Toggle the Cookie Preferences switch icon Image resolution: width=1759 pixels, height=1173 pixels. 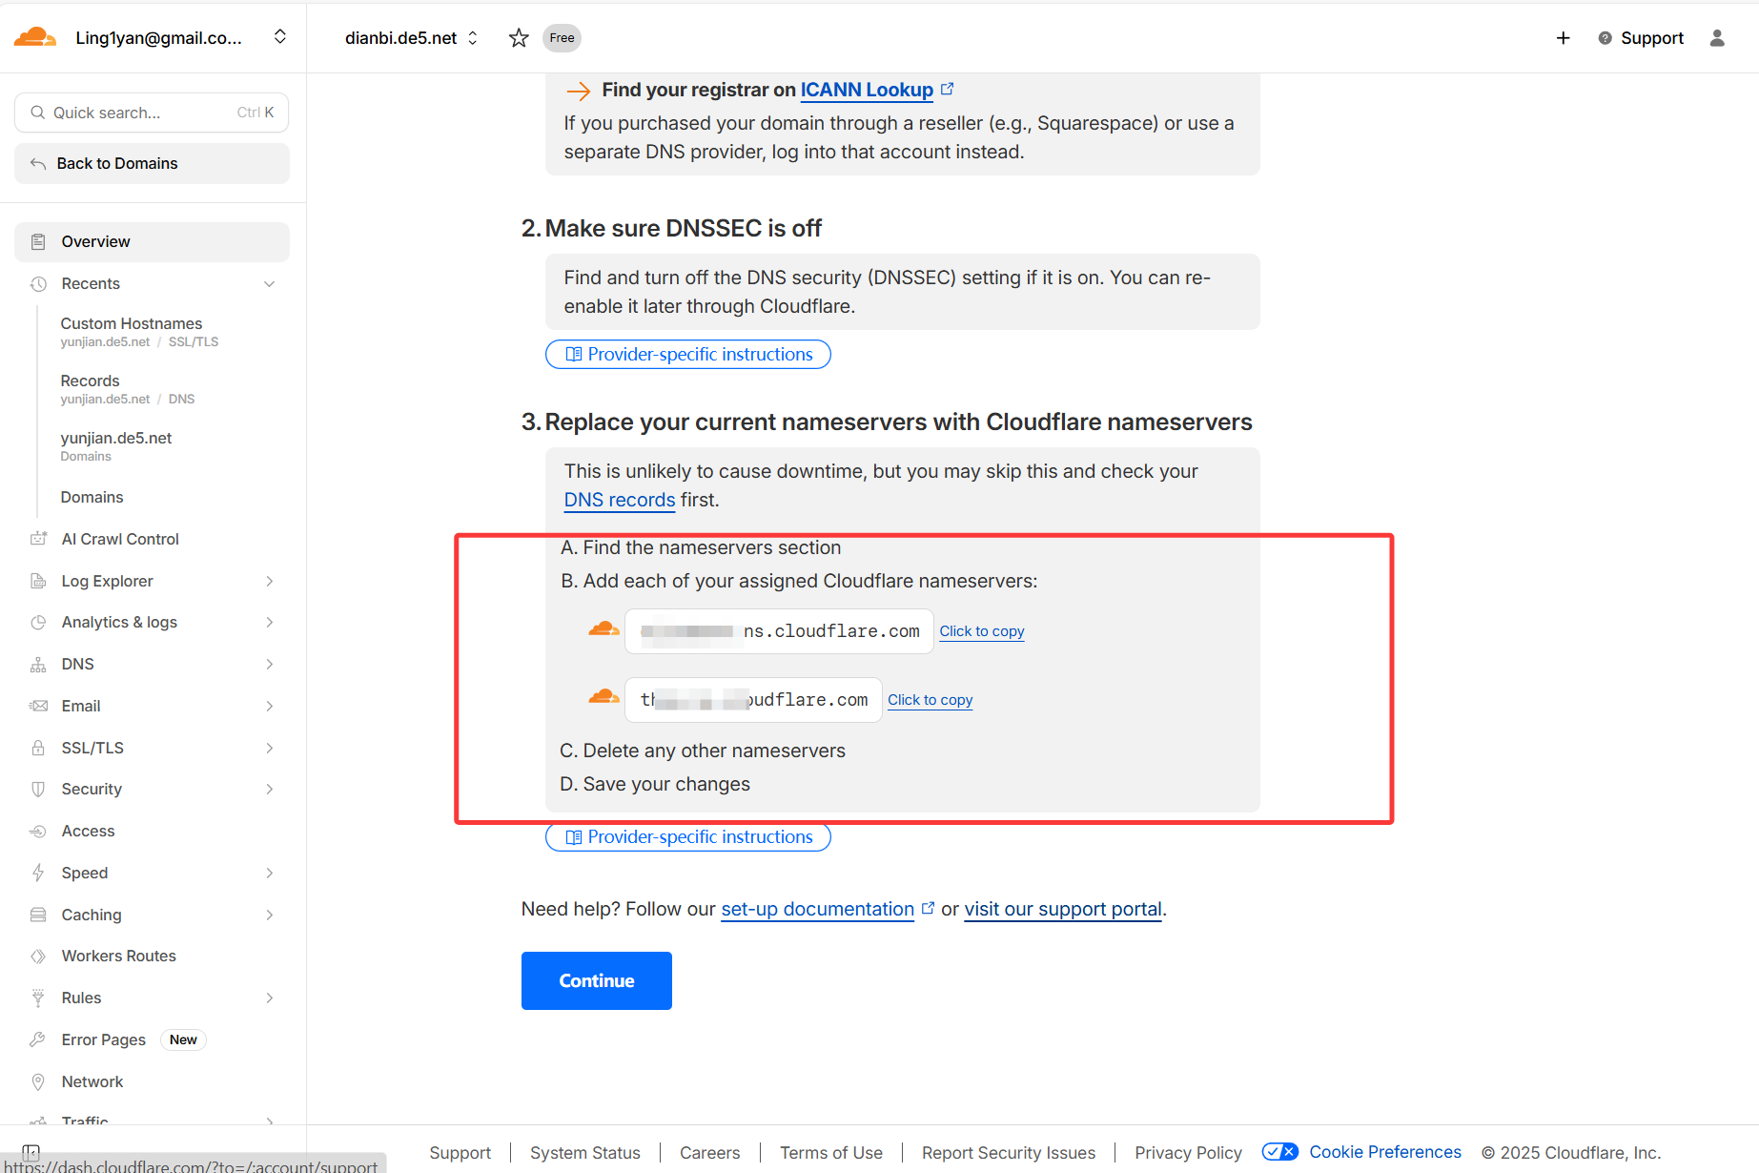point(1279,1152)
